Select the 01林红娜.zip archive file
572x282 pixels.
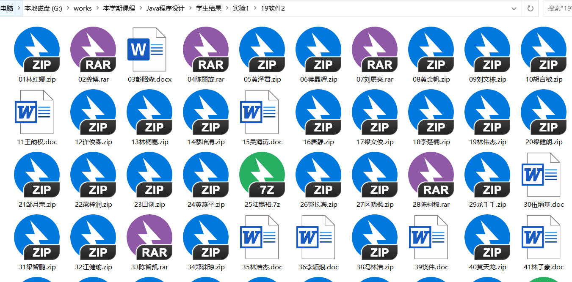[x=37, y=50]
